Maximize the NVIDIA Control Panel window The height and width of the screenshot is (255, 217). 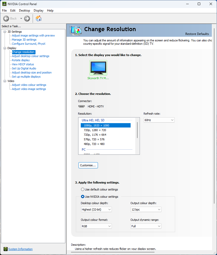point(199,4)
